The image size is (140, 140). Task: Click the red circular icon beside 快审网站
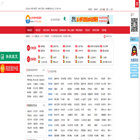(x=28, y=59)
